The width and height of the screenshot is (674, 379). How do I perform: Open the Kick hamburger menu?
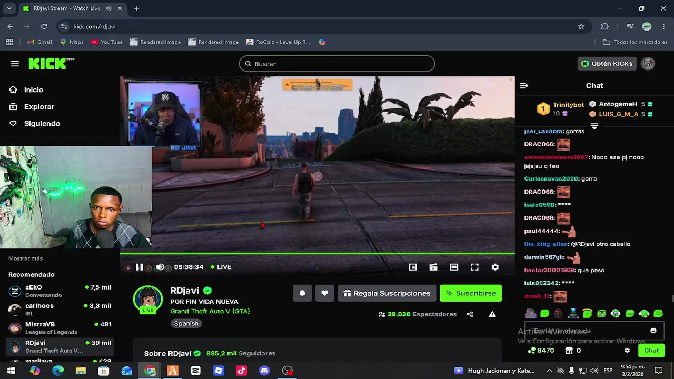[15, 64]
